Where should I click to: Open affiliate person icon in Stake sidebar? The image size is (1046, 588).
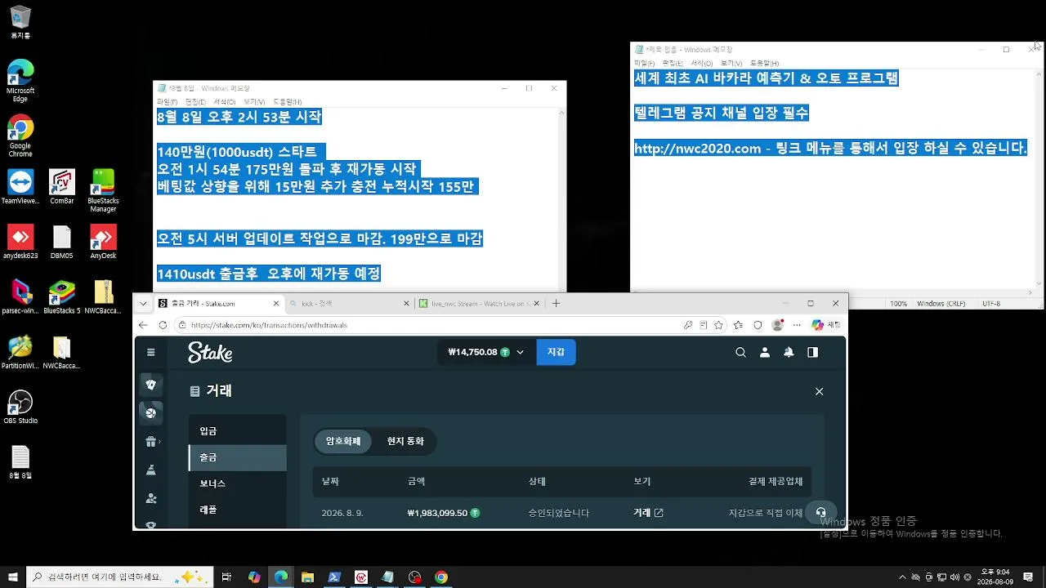click(150, 498)
